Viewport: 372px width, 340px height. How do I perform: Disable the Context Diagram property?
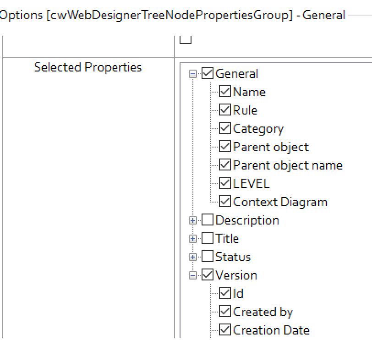point(224,202)
